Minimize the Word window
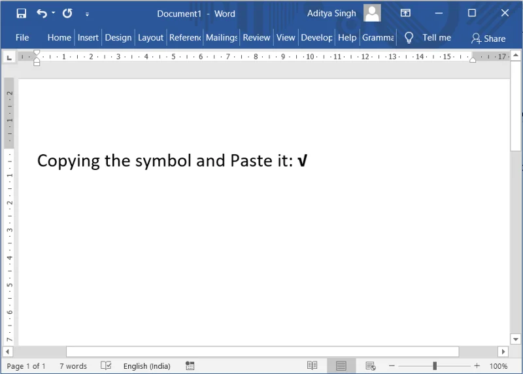Viewport: 523px width, 374px height. (x=439, y=13)
